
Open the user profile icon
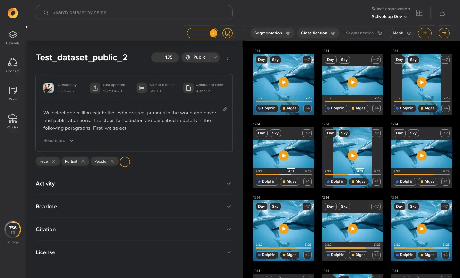pos(442,13)
